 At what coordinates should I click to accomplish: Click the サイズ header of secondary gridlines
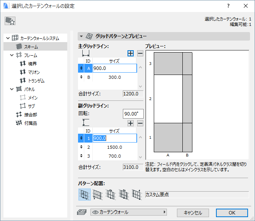click(114, 131)
